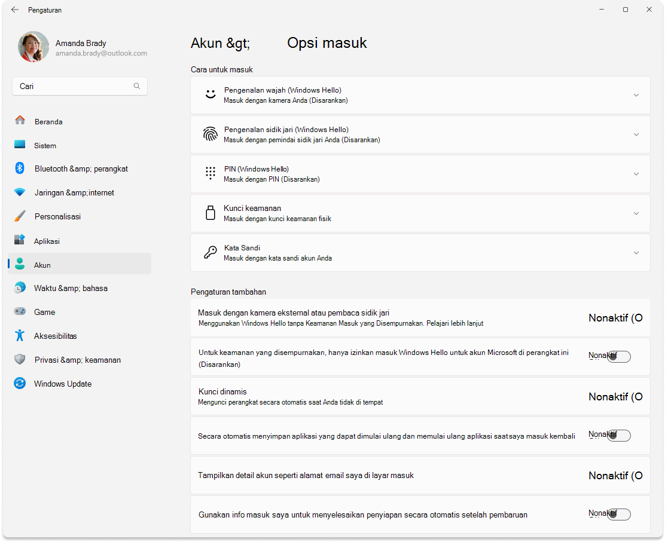
Task: Click the Pengenalan wajah (Windows Hello) title
Action: [282, 90]
